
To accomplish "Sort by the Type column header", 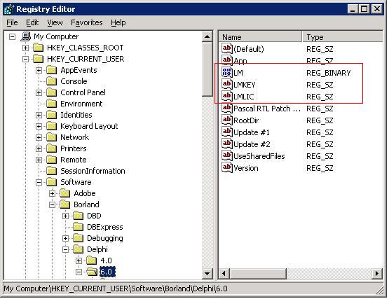I will coord(342,37).
